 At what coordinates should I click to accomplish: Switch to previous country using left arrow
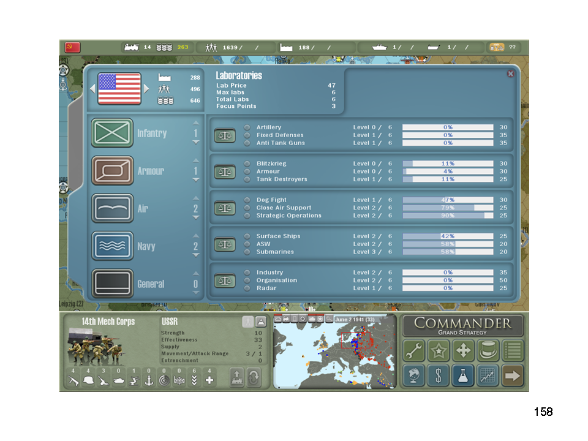point(92,89)
